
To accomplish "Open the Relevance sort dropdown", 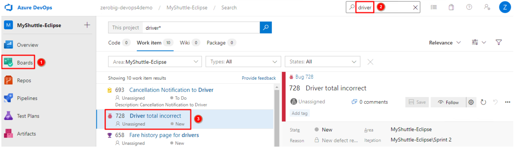I will pos(445,42).
